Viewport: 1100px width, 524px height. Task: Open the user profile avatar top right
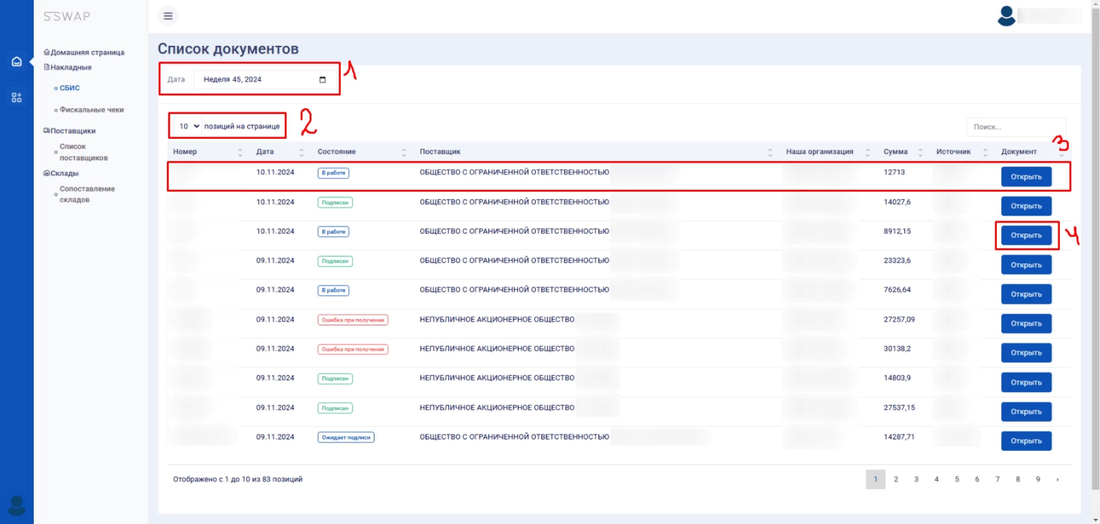pyautogui.click(x=1006, y=16)
